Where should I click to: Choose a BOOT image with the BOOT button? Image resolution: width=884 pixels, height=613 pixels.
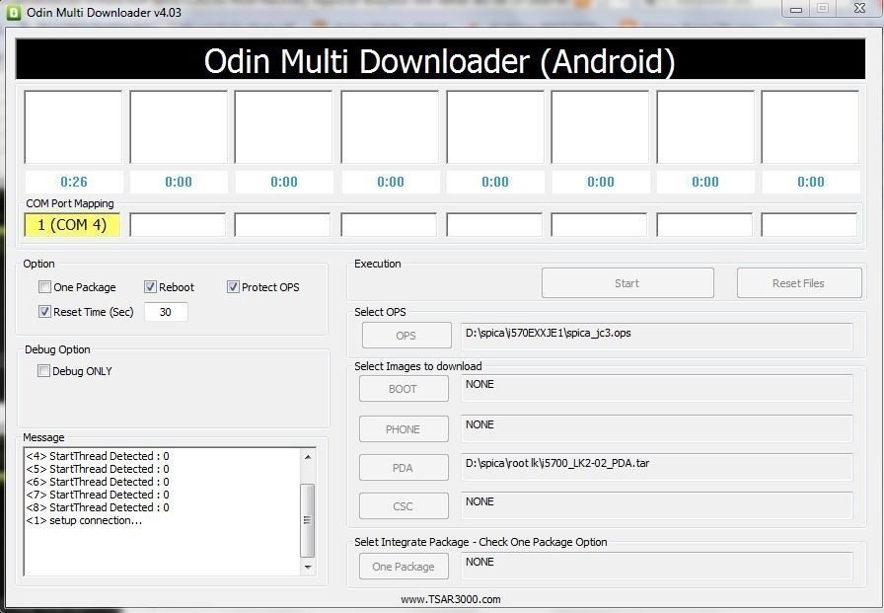(x=404, y=389)
